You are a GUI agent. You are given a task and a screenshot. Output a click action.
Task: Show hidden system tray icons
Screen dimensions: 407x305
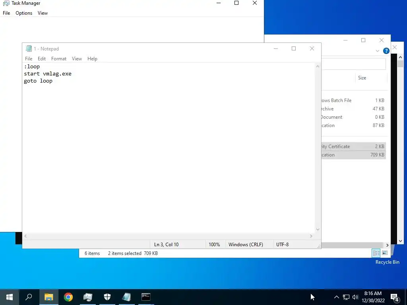click(336, 297)
